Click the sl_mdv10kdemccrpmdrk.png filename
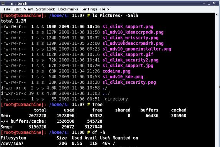Screen dimensions: 220x147 133,44
